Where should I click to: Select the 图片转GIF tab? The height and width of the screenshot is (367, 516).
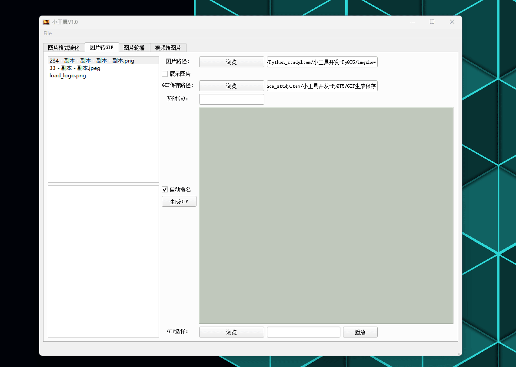click(102, 47)
